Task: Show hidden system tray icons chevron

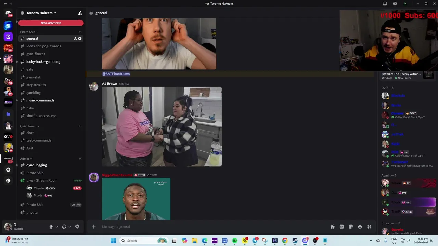Action: (x=371, y=241)
